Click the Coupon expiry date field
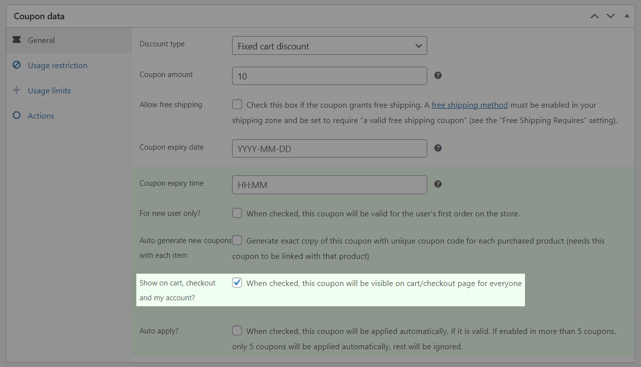 click(329, 148)
